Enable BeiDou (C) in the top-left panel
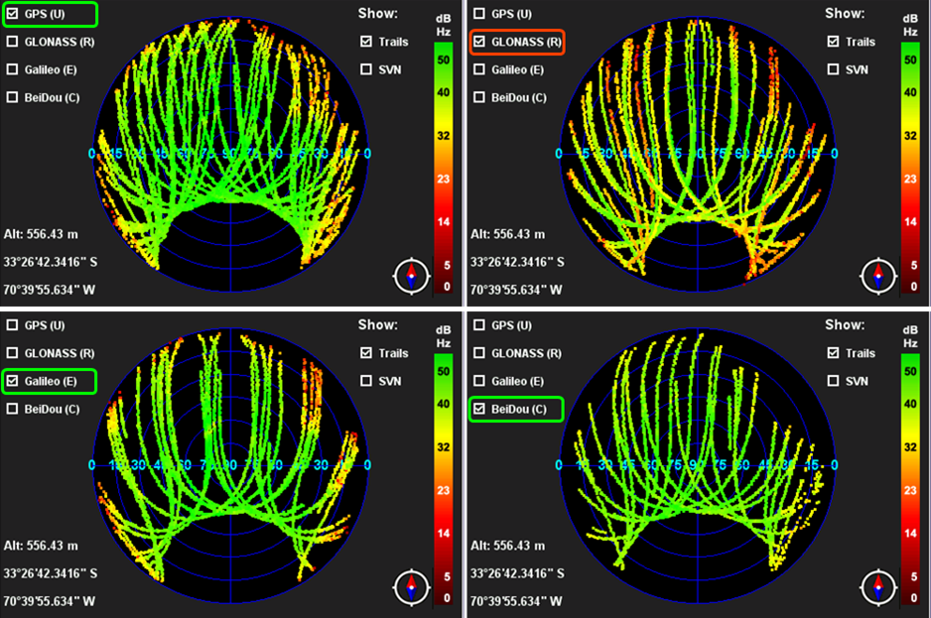The height and width of the screenshot is (618, 931). [x=14, y=97]
